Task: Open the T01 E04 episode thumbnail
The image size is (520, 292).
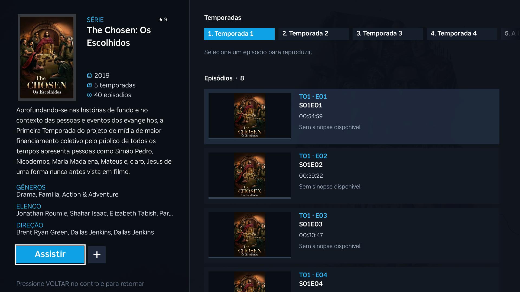Action: pyautogui.click(x=250, y=282)
